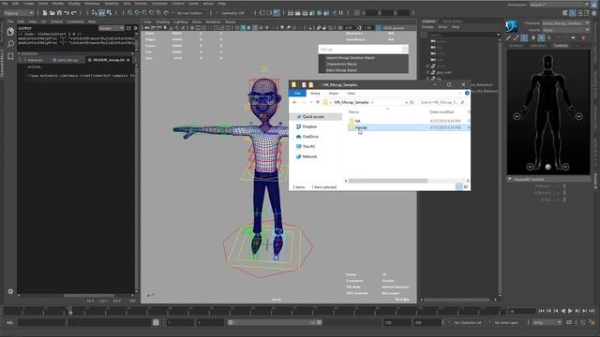Click the Undo arrow icon

[x=67, y=12]
